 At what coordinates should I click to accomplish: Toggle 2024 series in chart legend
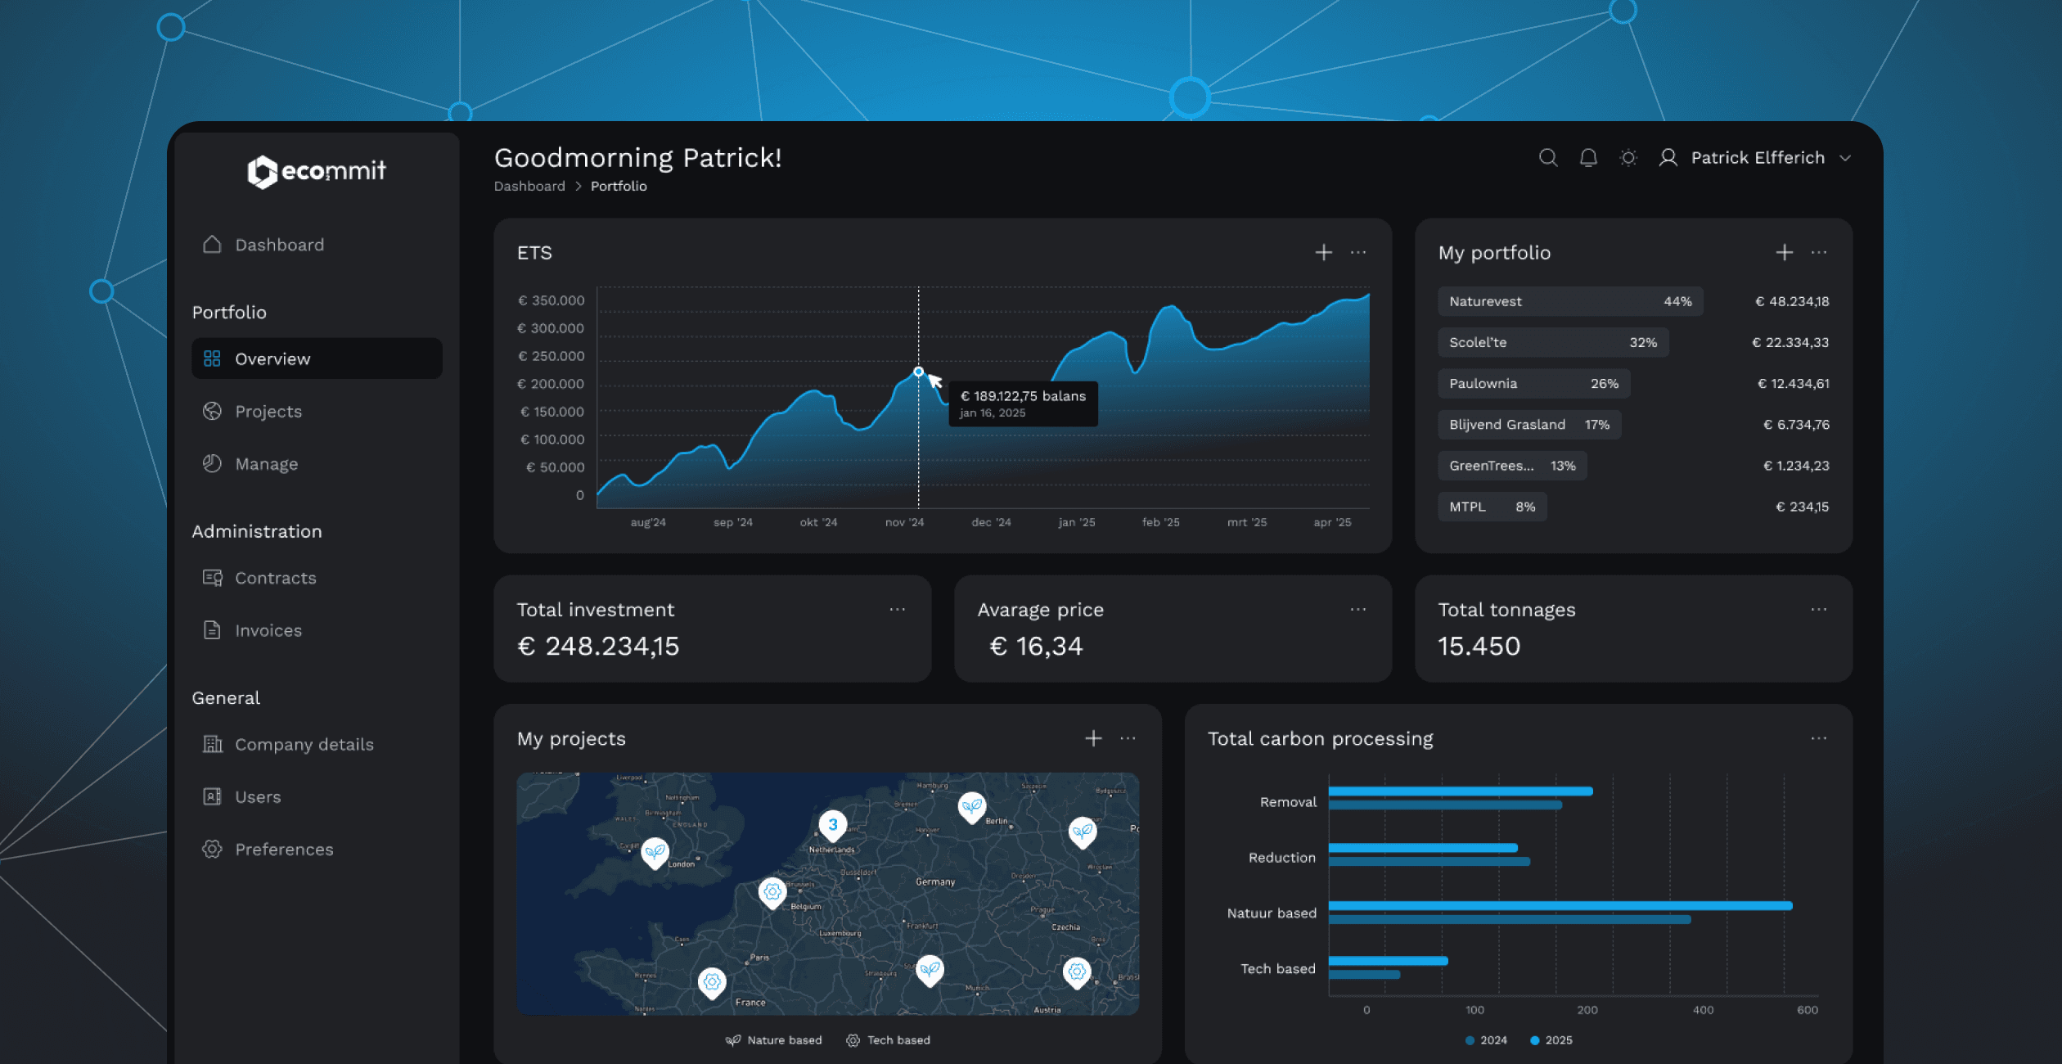1485,1040
